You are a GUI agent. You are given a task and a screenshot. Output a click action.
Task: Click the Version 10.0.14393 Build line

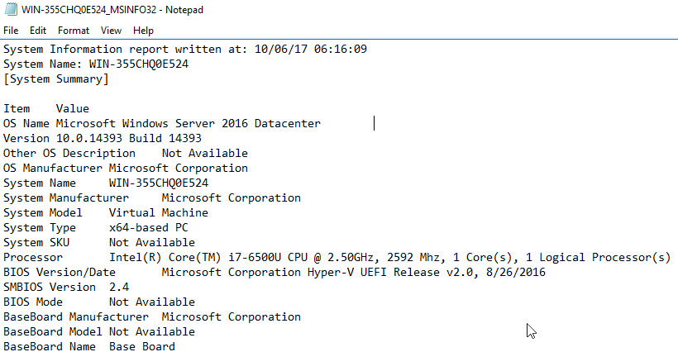[x=102, y=138]
